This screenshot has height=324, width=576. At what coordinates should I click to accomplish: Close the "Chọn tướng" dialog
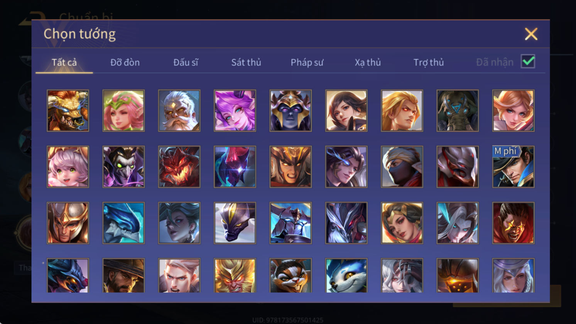[531, 34]
